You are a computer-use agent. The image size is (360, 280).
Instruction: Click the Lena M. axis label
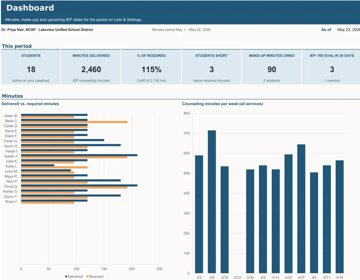[11, 171]
